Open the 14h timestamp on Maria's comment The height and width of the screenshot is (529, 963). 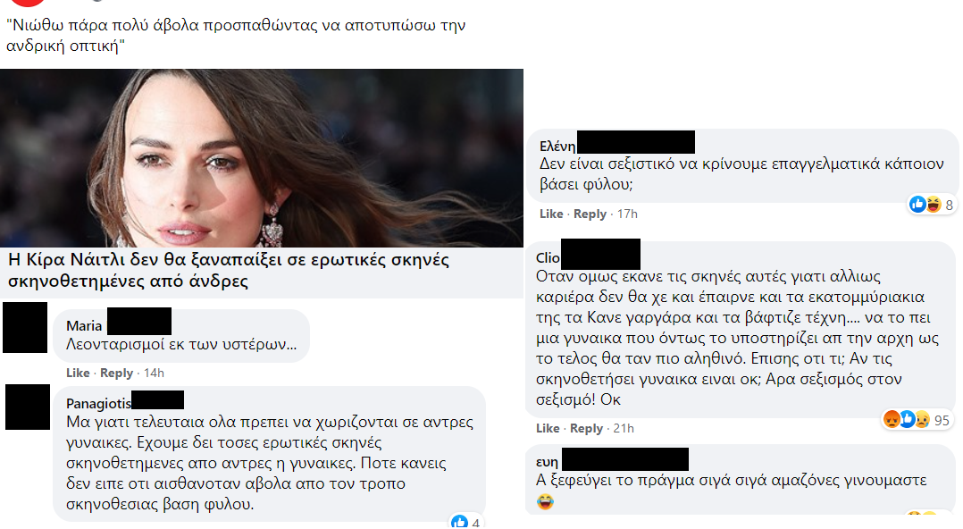[x=155, y=373]
